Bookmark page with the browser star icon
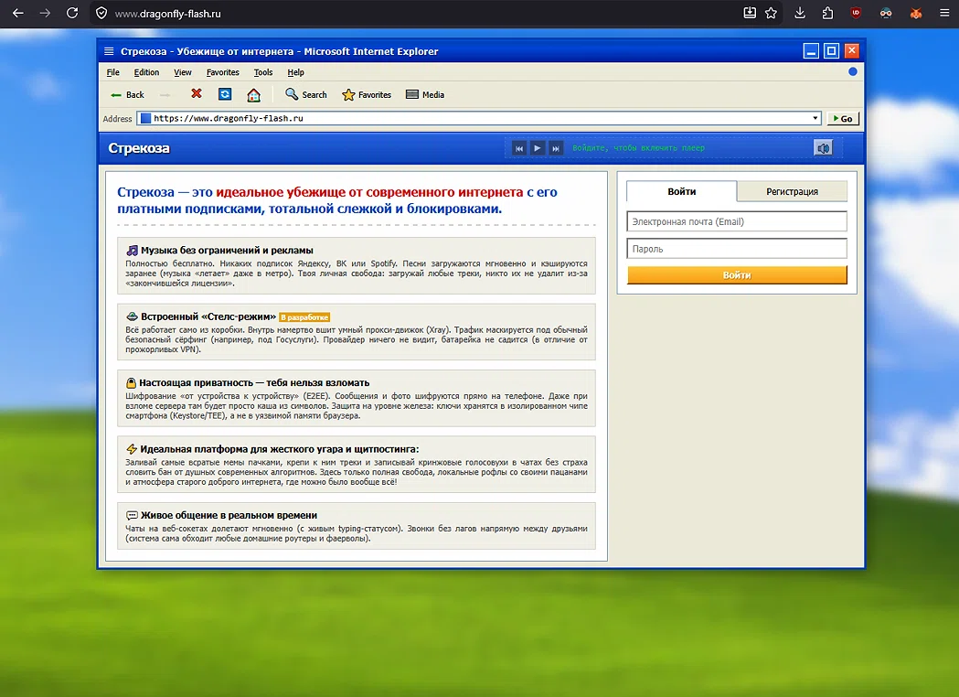 [772, 13]
